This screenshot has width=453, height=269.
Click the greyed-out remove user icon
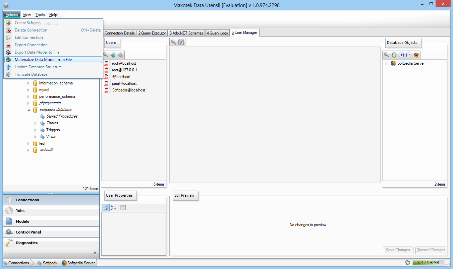click(x=120, y=55)
